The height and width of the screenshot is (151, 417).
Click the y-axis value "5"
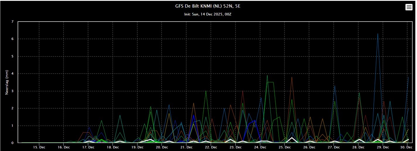[12, 56]
